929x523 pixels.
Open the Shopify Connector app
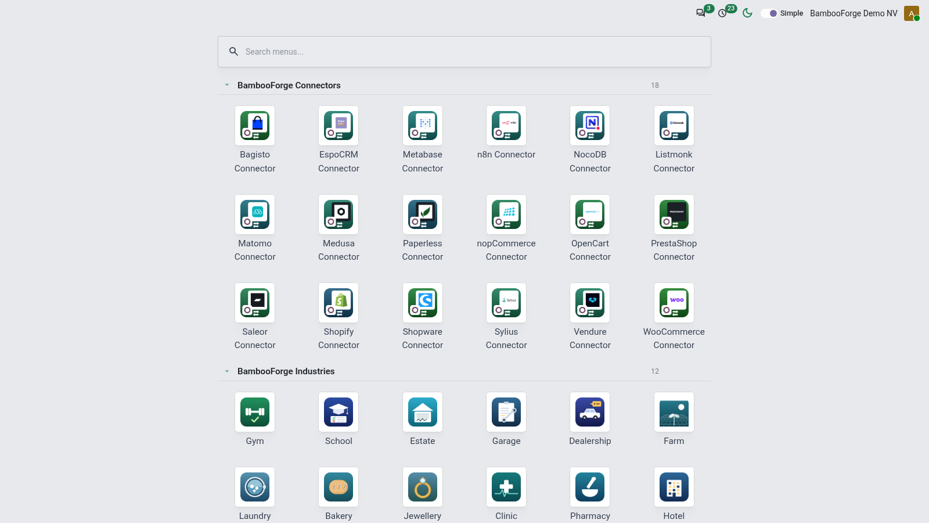pyautogui.click(x=339, y=303)
